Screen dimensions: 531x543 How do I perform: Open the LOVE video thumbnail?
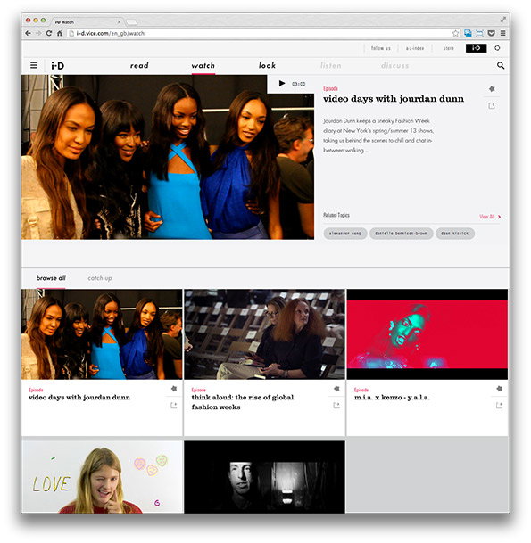[x=102, y=476]
